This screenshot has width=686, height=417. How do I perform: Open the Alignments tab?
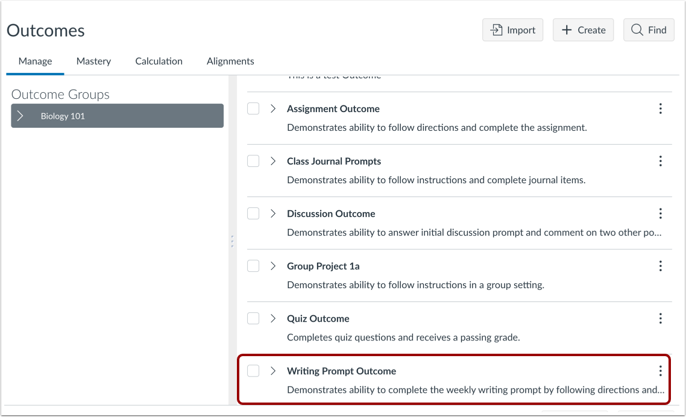tap(230, 61)
